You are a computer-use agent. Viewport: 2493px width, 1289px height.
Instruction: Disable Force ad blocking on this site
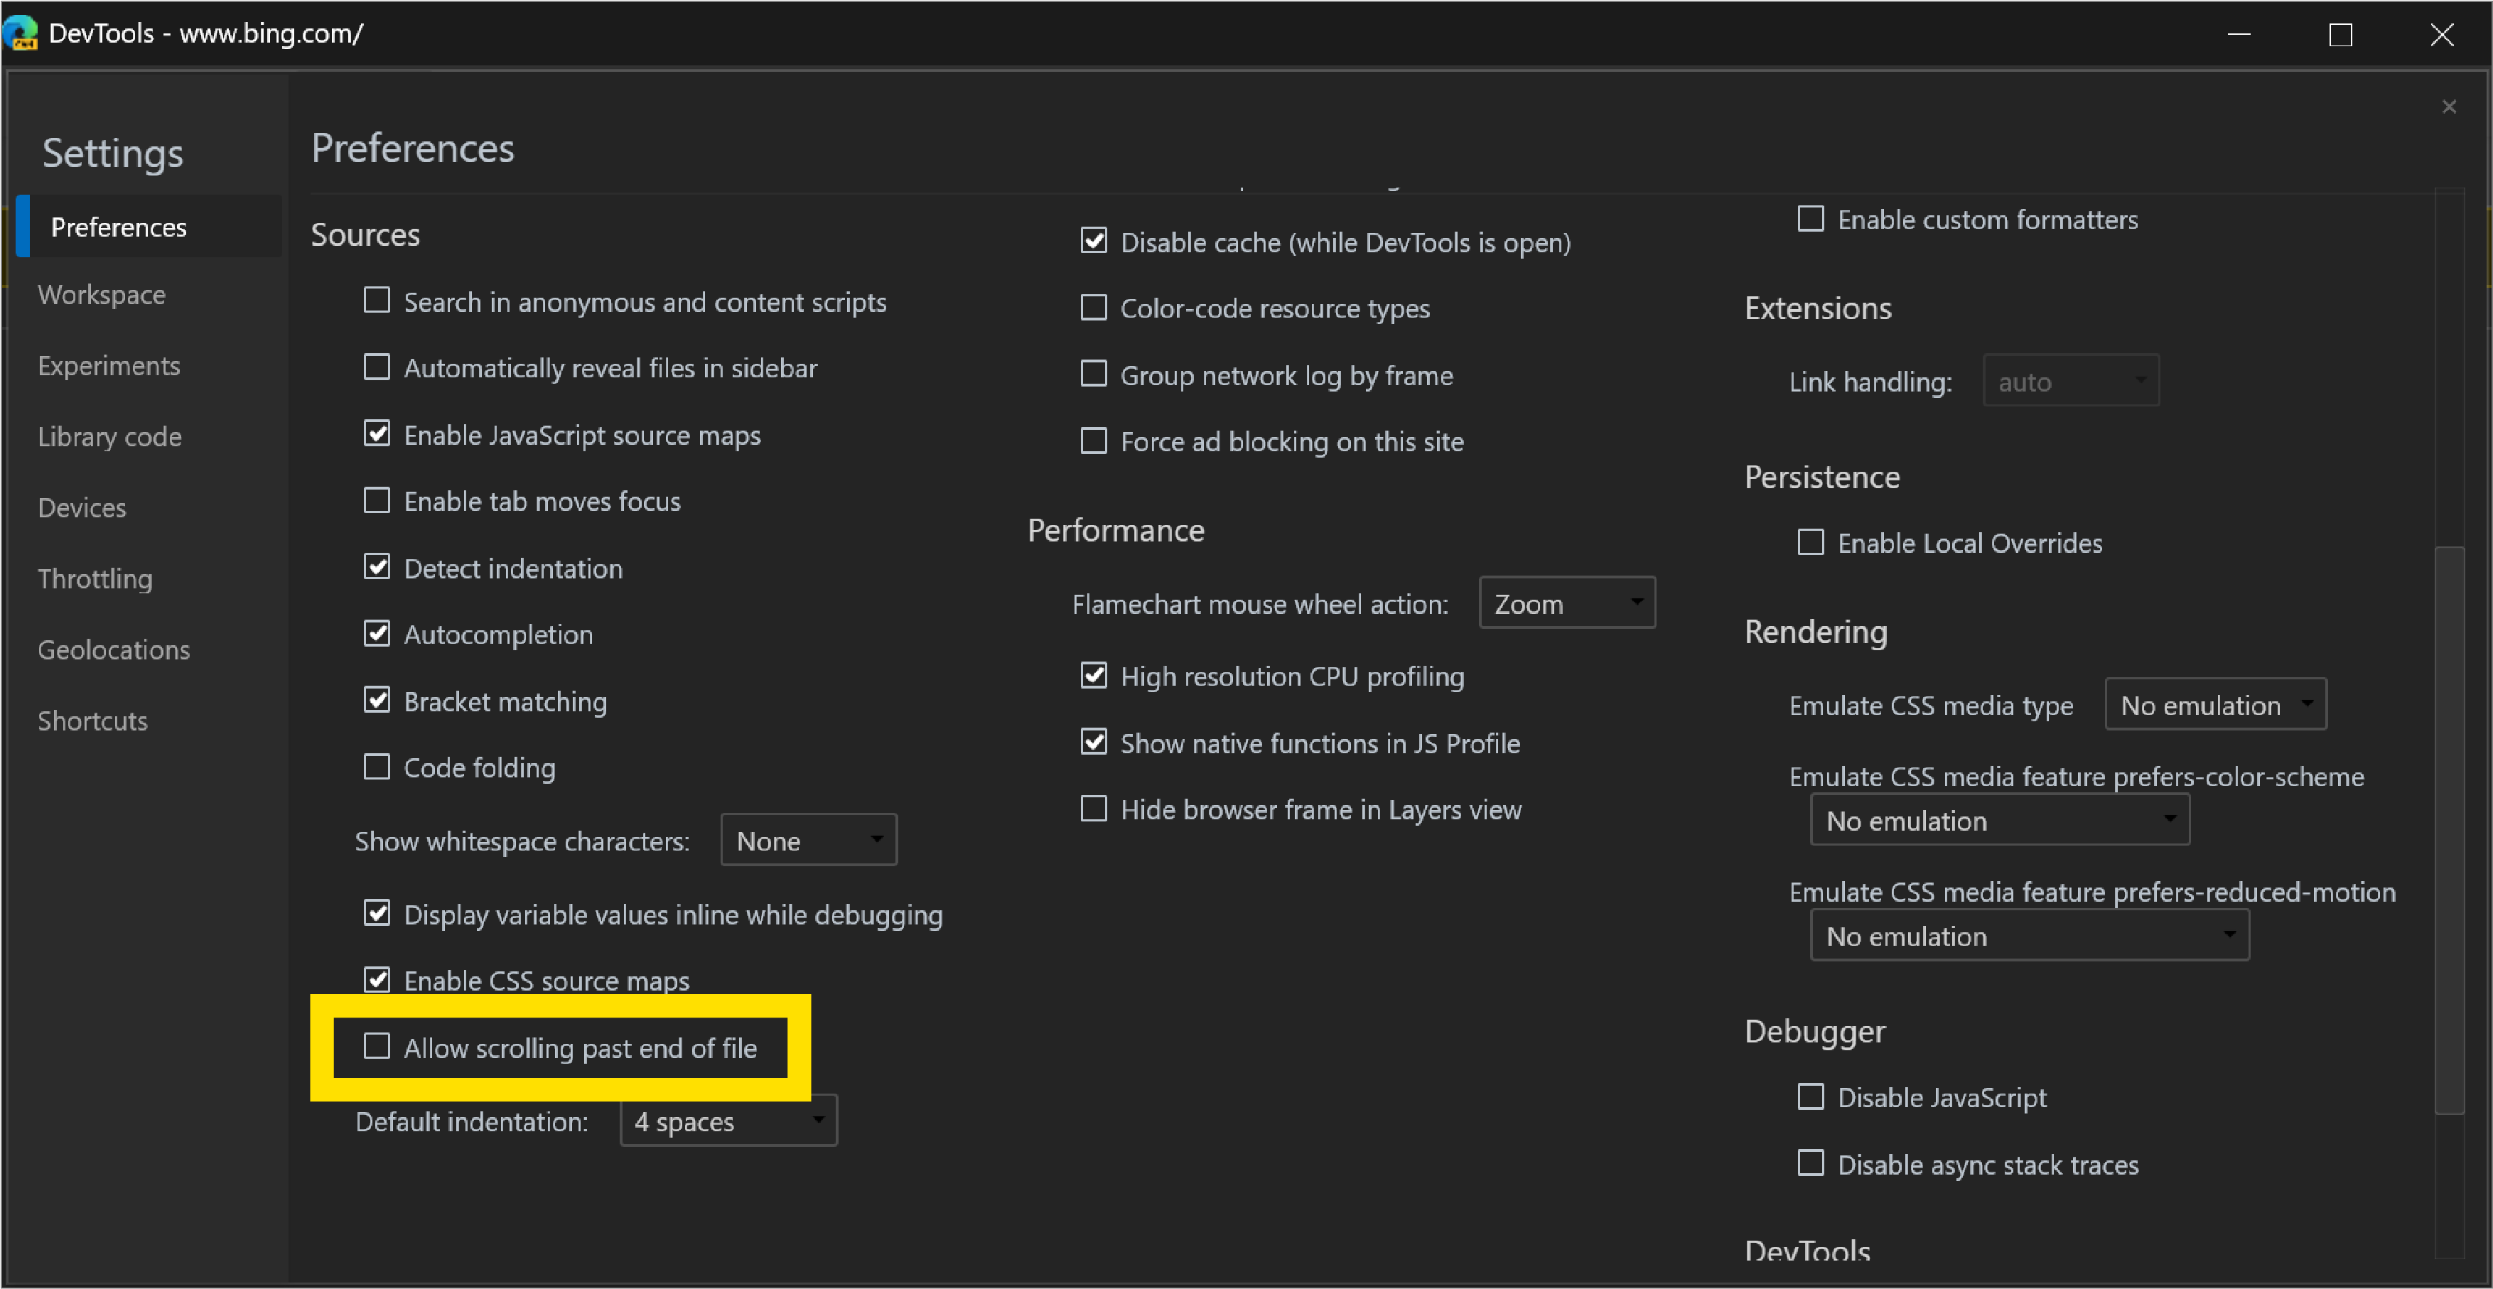point(1091,441)
